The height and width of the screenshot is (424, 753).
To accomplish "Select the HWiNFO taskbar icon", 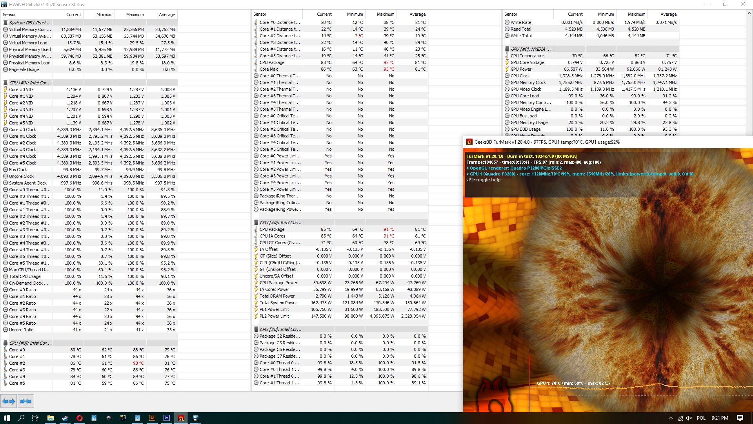I will [x=195, y=418].
